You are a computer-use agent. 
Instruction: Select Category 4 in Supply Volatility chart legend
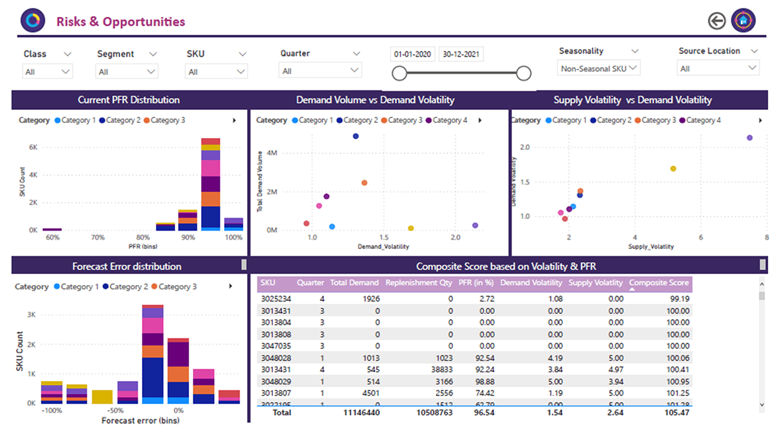coord(700,121)
